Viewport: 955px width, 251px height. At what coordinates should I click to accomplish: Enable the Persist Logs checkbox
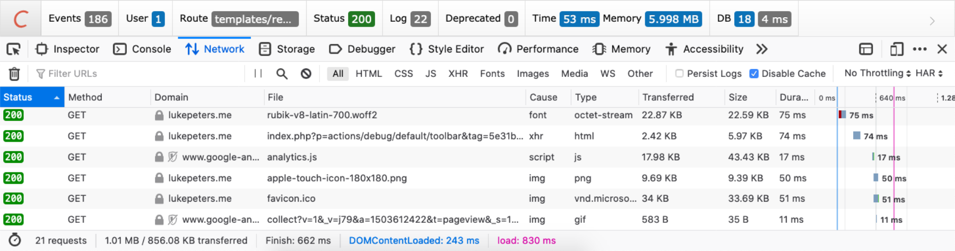tap(679, 74)
